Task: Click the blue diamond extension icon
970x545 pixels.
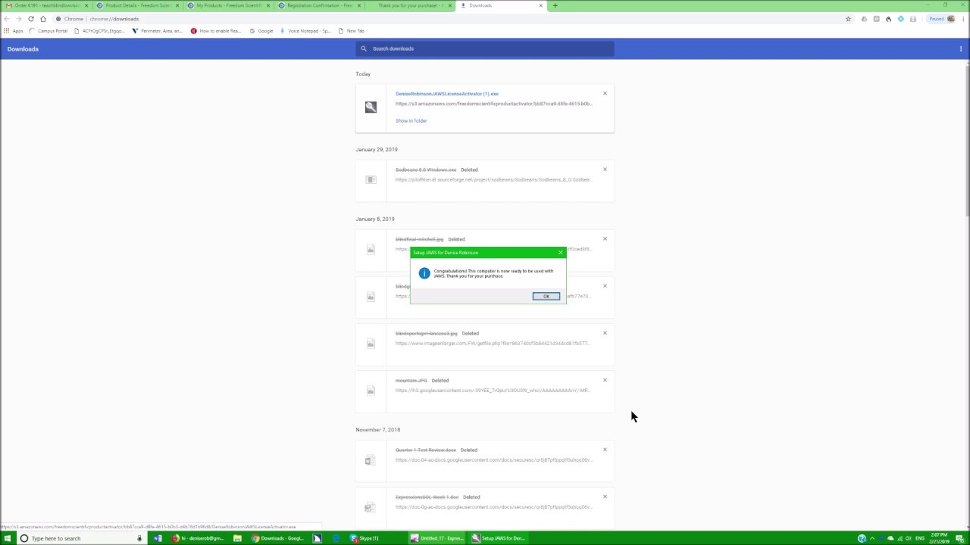Action: [x=900, y=19]
